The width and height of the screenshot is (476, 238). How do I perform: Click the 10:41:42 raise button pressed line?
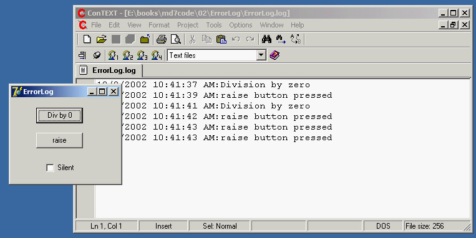point(226,117)
